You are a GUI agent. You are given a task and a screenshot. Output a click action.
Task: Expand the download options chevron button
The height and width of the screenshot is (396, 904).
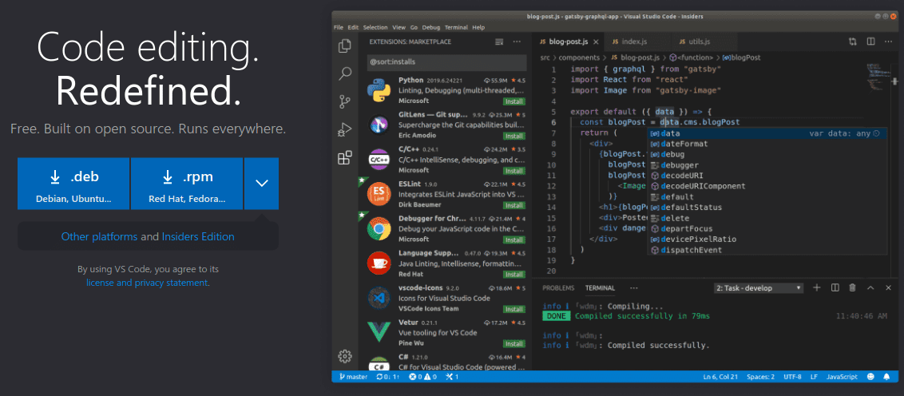(262, 184)
